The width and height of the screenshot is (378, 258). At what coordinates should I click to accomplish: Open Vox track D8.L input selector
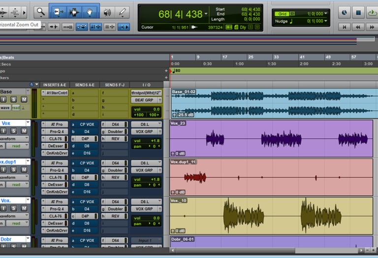[x=146, y=124]
